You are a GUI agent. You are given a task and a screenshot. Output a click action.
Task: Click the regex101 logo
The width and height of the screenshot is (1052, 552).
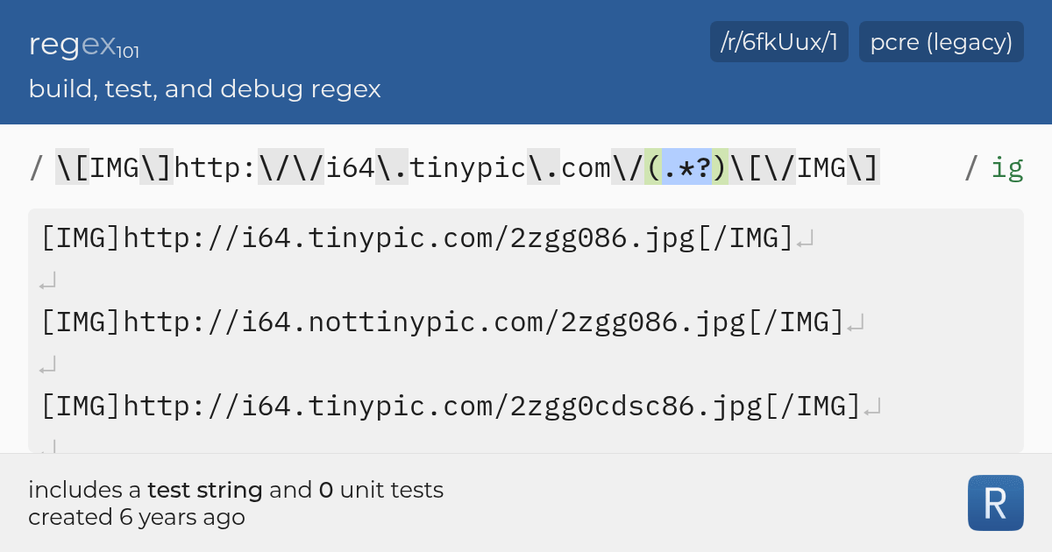(83, 46)
